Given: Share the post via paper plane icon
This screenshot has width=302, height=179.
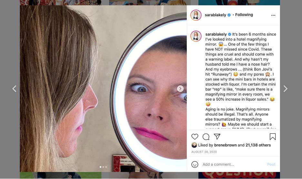Looking at the screenshot, I should click(217, 137).
